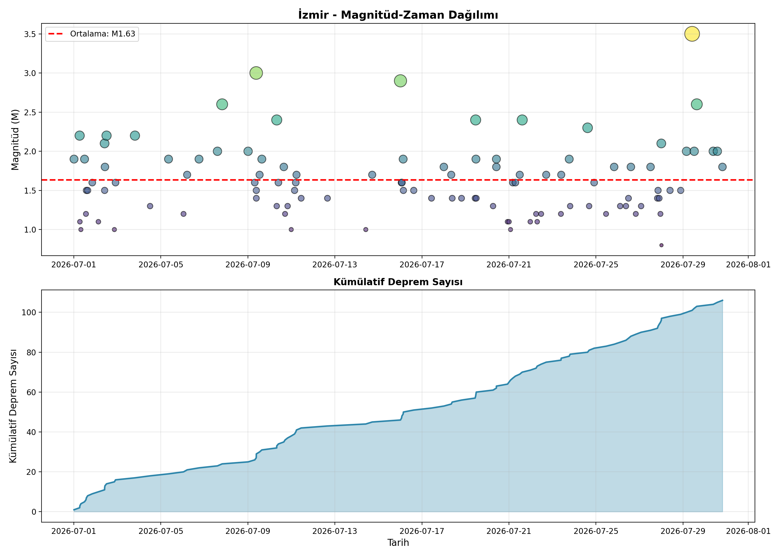Click 2026-07-17 label under the magnitude scatter plot

422,265
